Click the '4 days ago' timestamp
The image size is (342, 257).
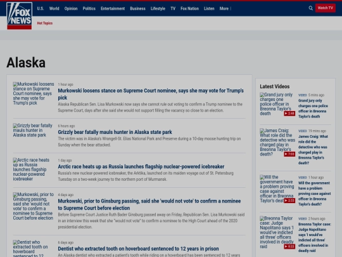coord(66,195)
